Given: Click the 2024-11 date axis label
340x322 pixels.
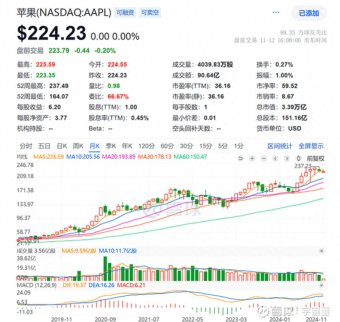Looking at the screenshot, I should pyautogui.click(x=316, y=319).
